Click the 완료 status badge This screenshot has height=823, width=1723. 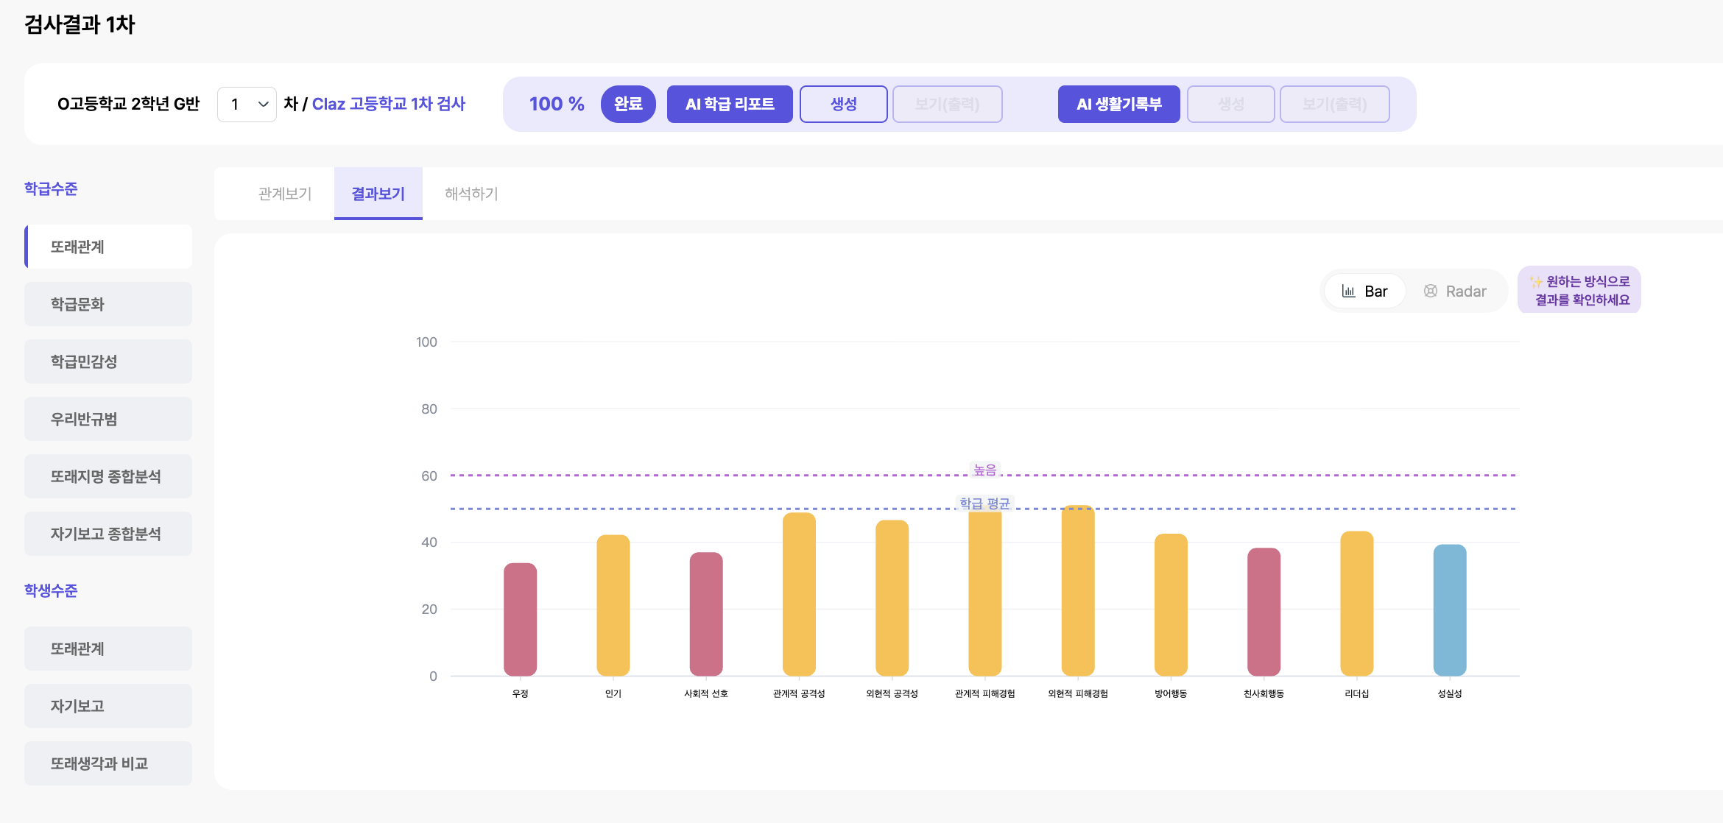click(x=628, y=104)
